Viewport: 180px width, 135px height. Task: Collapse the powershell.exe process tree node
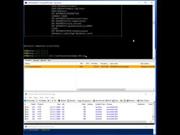click(26, 67)
